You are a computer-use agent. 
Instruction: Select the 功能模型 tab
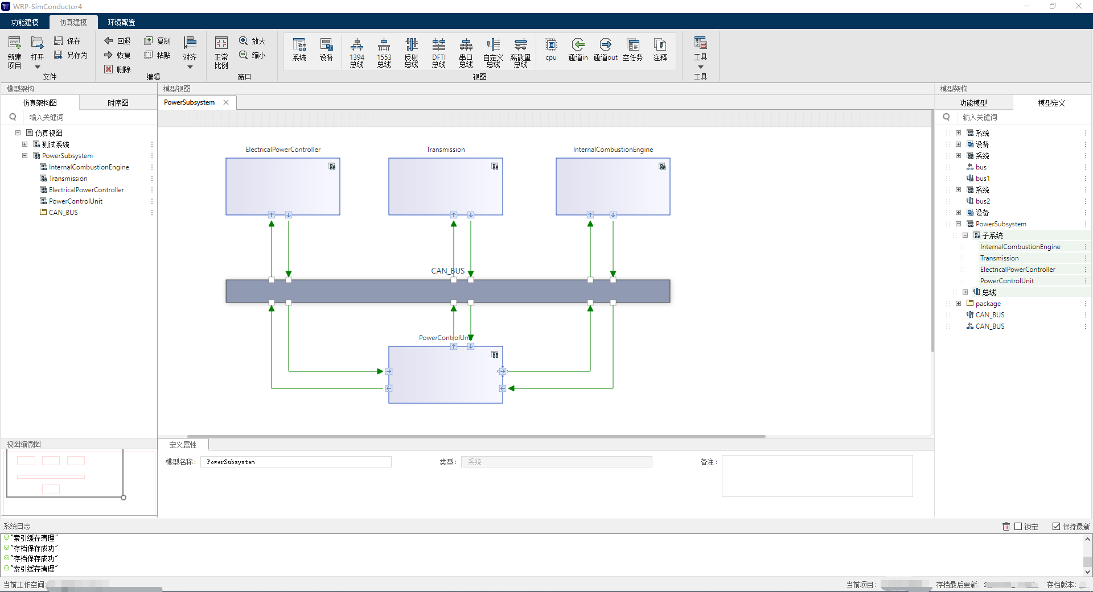point(973,103)
